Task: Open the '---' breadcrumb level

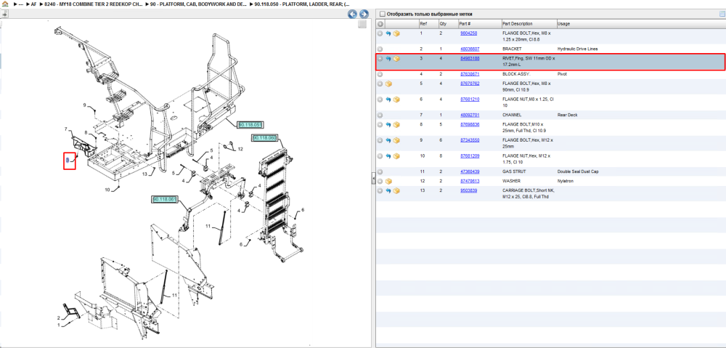Action: point(20,4)
